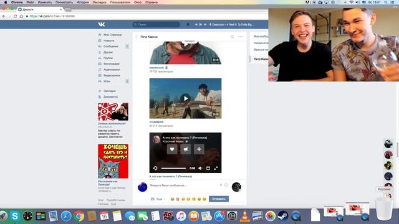Open VLC cone icon in the Dock
This screenshot has height=224, width=399.
pyautogui.click(x=245, y=216)
